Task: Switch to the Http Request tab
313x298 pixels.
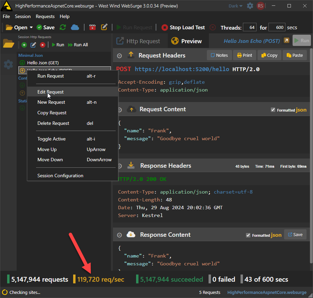Action: pos(138,41)
